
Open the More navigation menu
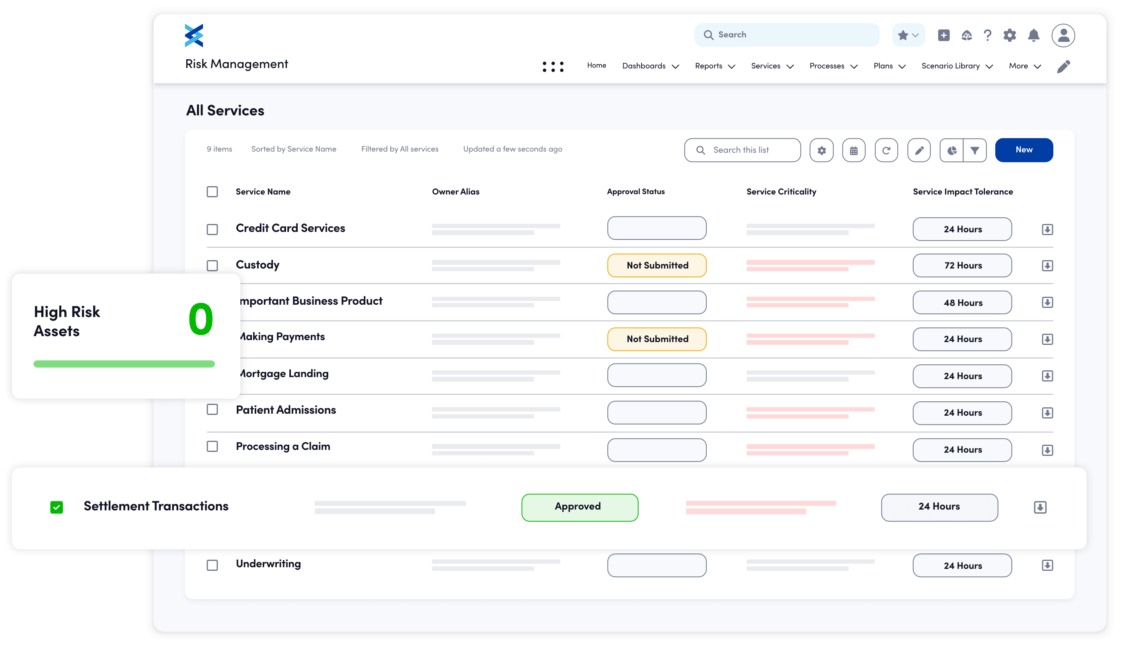click(x=1024, y=66)
